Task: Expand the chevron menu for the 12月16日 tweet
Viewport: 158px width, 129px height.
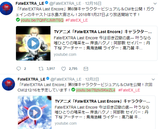Action: tap(155, 4)
